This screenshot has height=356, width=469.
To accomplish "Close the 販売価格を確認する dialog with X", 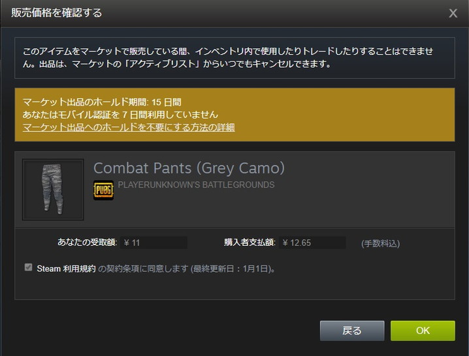I will pos(453,13).
